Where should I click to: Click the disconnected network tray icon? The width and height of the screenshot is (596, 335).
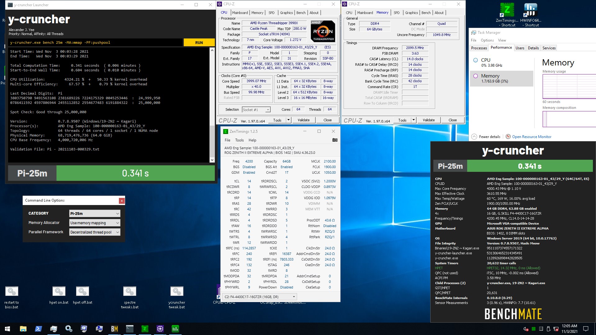pos(556,329)
